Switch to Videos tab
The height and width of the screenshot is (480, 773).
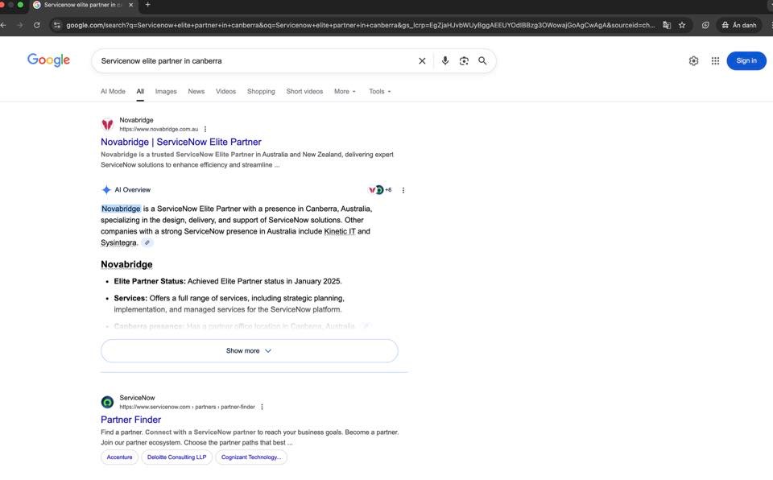[x=225, y=91]
